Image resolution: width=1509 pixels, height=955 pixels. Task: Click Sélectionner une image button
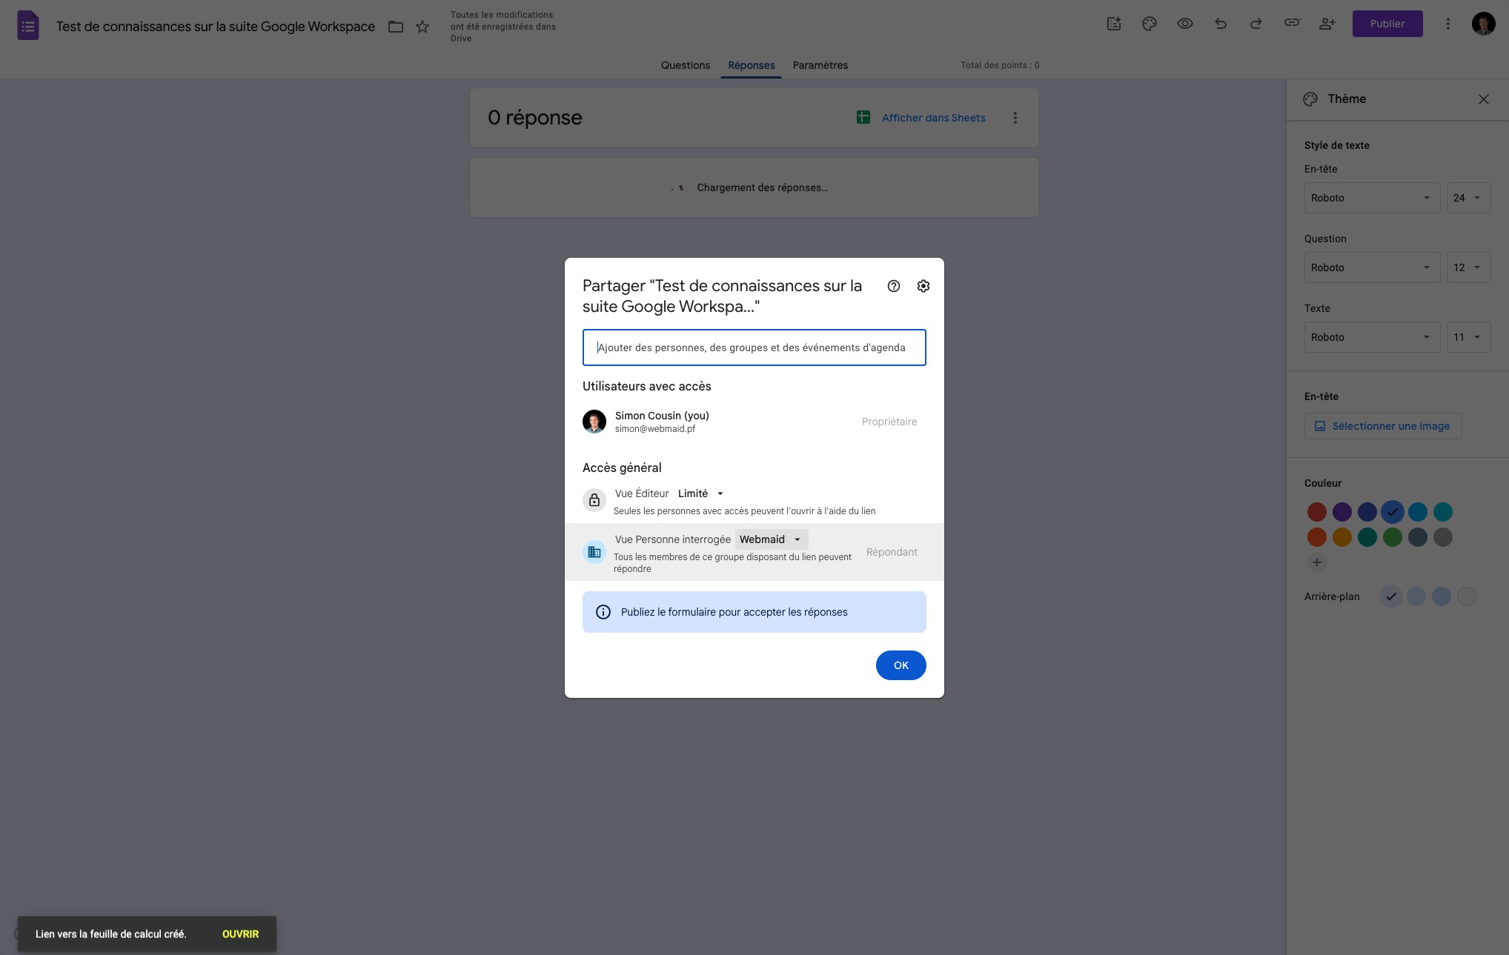[1382, 426]
